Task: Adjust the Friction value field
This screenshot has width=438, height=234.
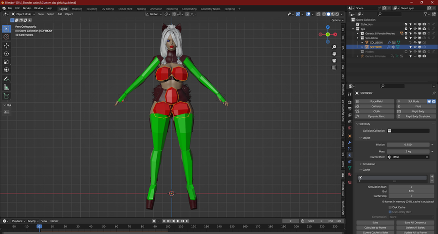Action: tap(408, 144)
